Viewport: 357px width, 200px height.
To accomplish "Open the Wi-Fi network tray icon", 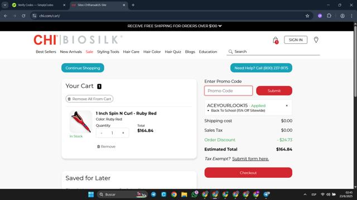I will (322, 194).
